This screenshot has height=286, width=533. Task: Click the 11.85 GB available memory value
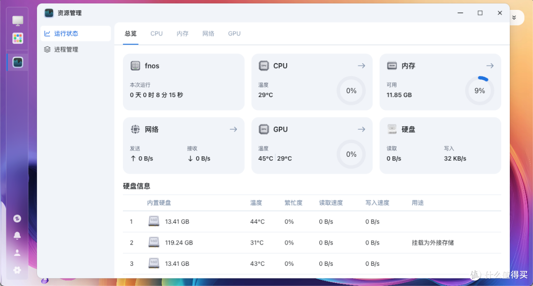tap(399, 95)
